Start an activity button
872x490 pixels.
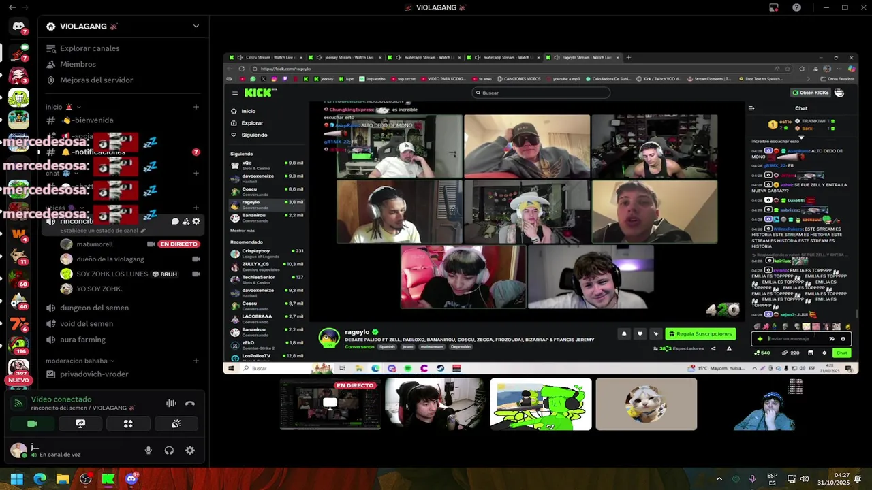pyautogui.click(x=128, y=424)
